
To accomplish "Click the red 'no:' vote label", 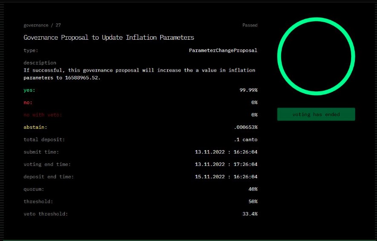I will pos(28,102).
